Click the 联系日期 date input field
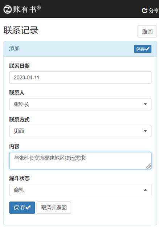Image resolution: width=159 pixels, height=228 pixels. (x=80, y=77)
